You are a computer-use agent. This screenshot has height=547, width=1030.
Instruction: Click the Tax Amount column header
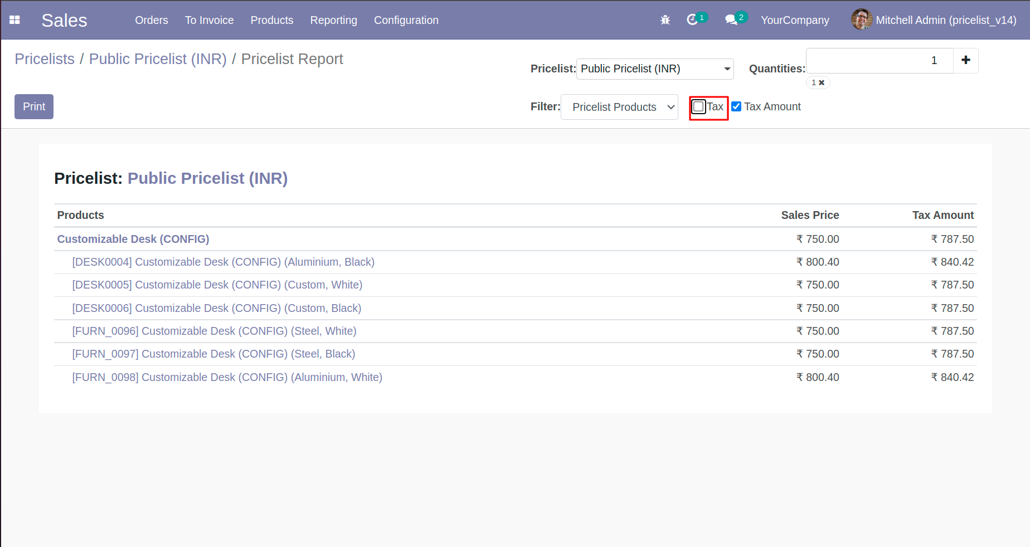tap(943, 215)
